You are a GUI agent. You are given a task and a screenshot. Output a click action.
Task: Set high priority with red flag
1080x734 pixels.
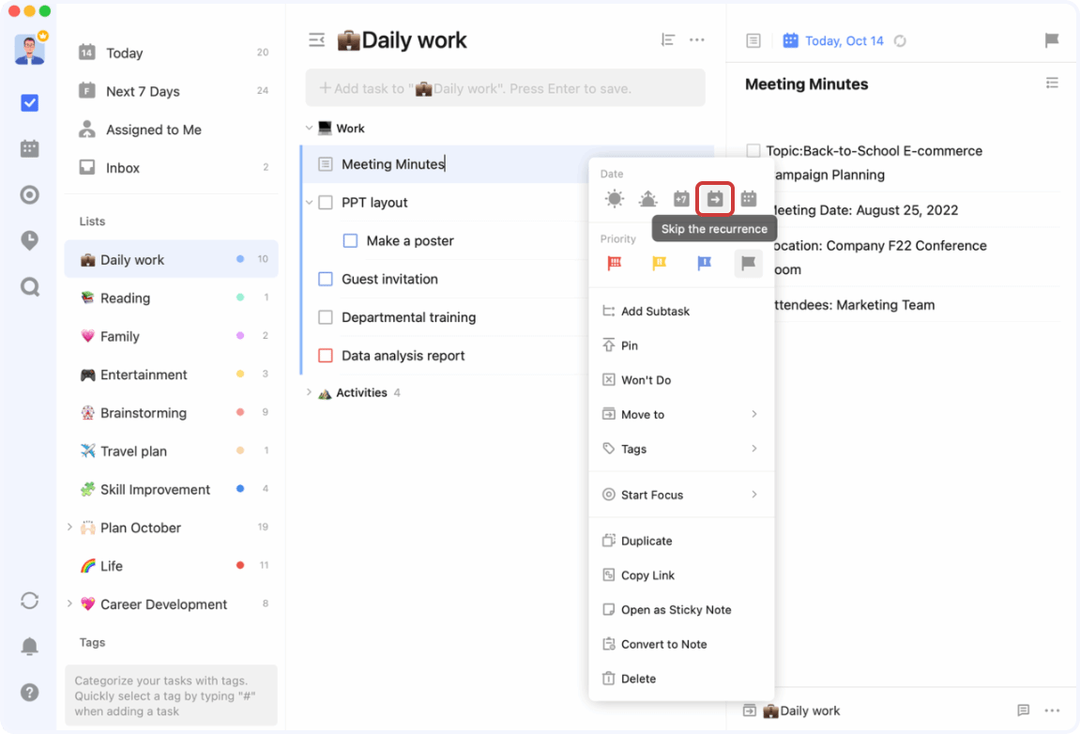(615, 264)
